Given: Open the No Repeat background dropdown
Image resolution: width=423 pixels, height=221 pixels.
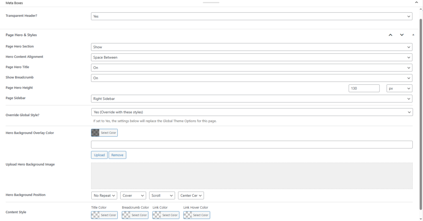Looking at the screenshot, I should point(105,195).
